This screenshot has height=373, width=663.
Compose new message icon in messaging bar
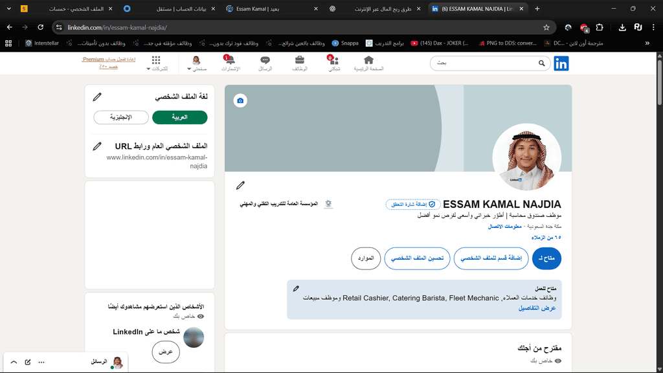click(x=27, y=362)
